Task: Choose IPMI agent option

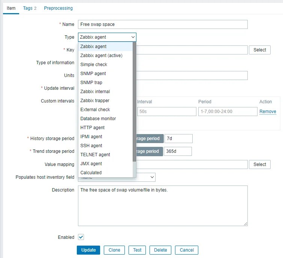Action: point(105,137)
